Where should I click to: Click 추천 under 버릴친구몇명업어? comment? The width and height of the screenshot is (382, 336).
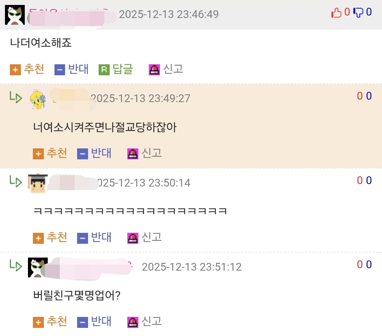57,322
